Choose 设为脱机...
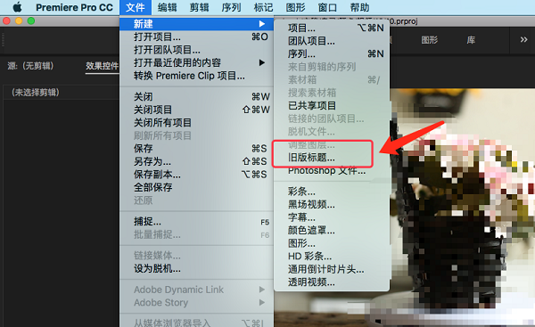The image size is (535, 327). 196,269
